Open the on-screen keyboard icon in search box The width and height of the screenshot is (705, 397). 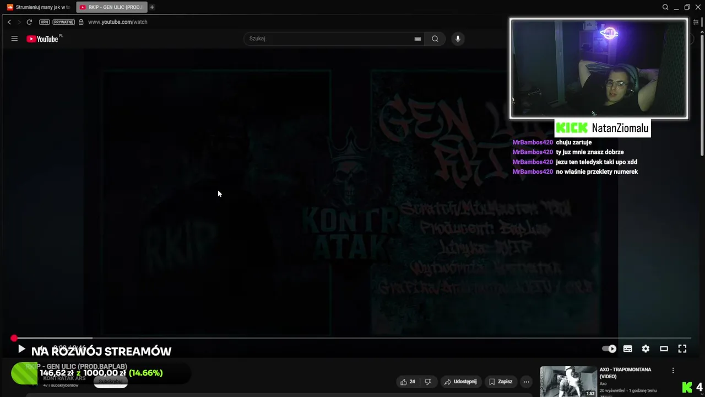point(417,39)
